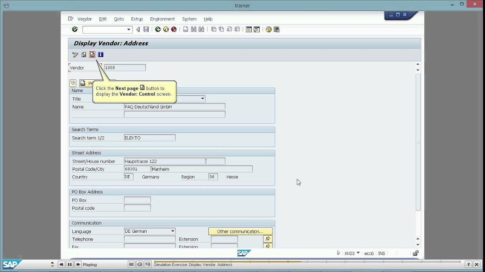Click the menu bar command icon left of Vendor
Image resolution: width=485 pixels, height=272 pixels.
point(70,19)
